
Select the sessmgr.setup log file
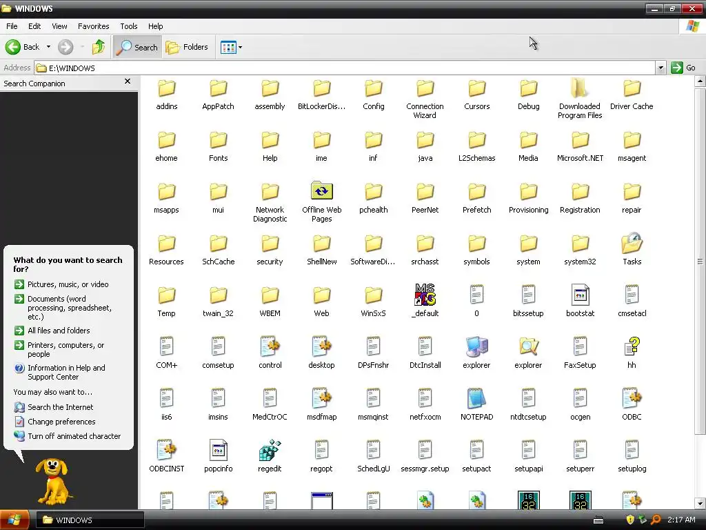425,455
